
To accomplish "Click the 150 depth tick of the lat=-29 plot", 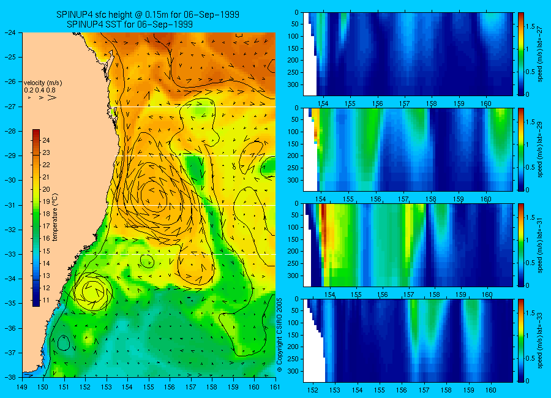I will point(293,144).
